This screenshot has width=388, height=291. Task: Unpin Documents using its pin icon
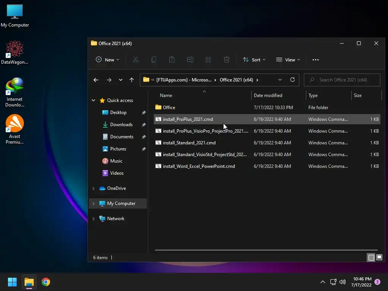coord(144,137)
